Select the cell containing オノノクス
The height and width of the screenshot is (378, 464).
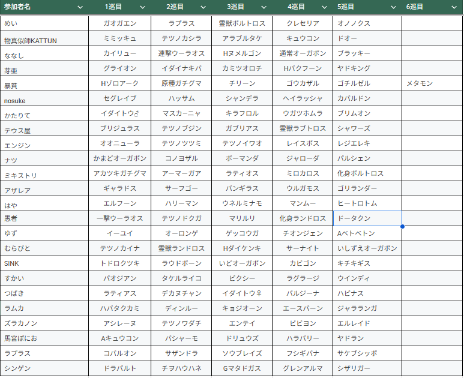coord(367,23)
